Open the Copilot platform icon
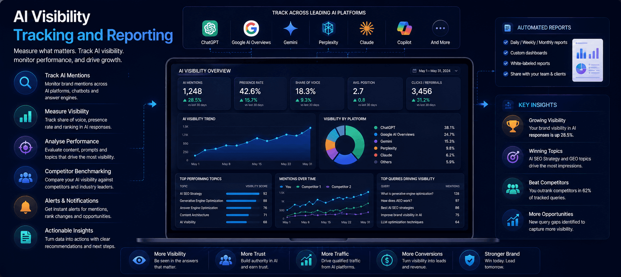This screenshot has height=277, width=621. [x=404, y=28]
